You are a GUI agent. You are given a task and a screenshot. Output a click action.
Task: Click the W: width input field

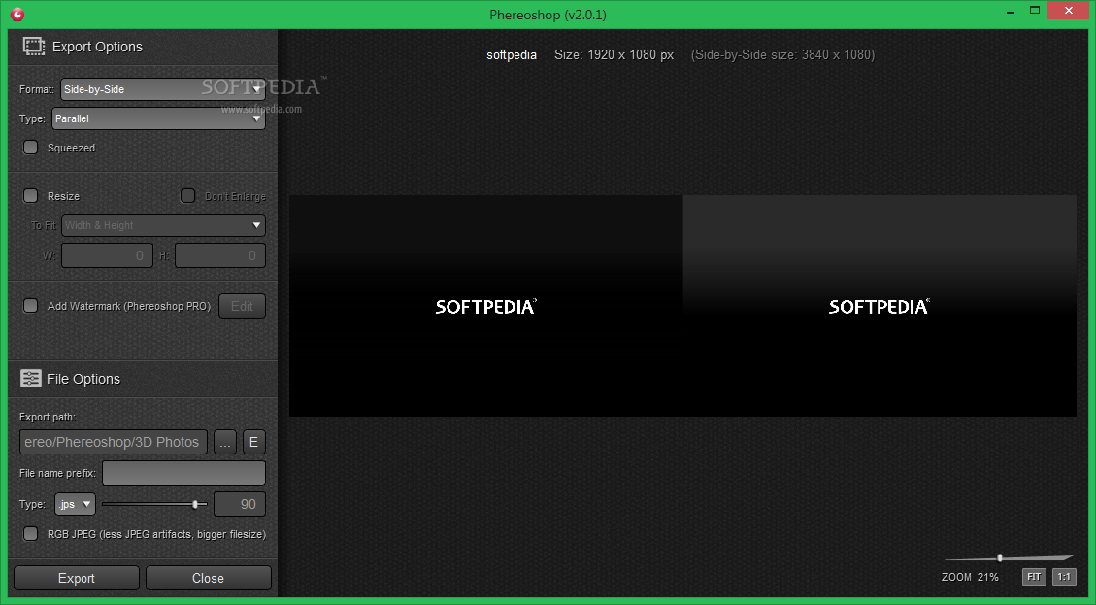click(x=106, y=255)
